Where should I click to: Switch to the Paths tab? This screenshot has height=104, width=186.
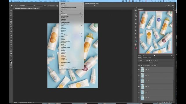pos(150,58)
